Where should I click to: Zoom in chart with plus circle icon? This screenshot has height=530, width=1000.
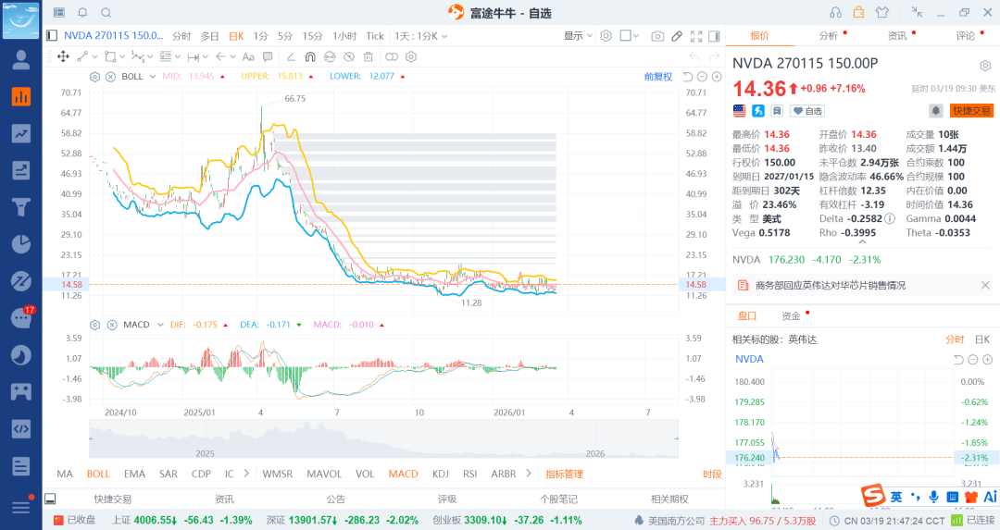717,77
